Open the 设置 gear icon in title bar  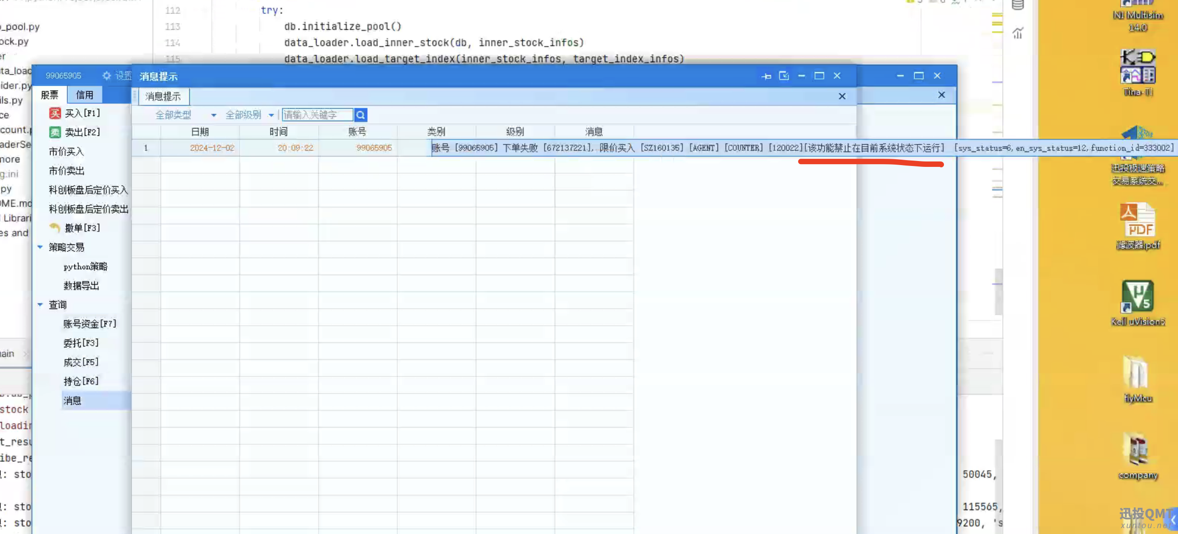[106, 75]
